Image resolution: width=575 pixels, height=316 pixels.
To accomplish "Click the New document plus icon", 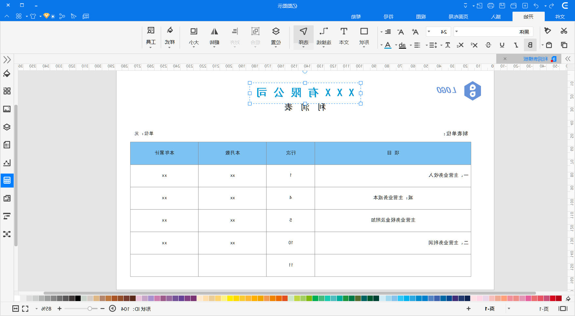I will (x=525, y=6).
